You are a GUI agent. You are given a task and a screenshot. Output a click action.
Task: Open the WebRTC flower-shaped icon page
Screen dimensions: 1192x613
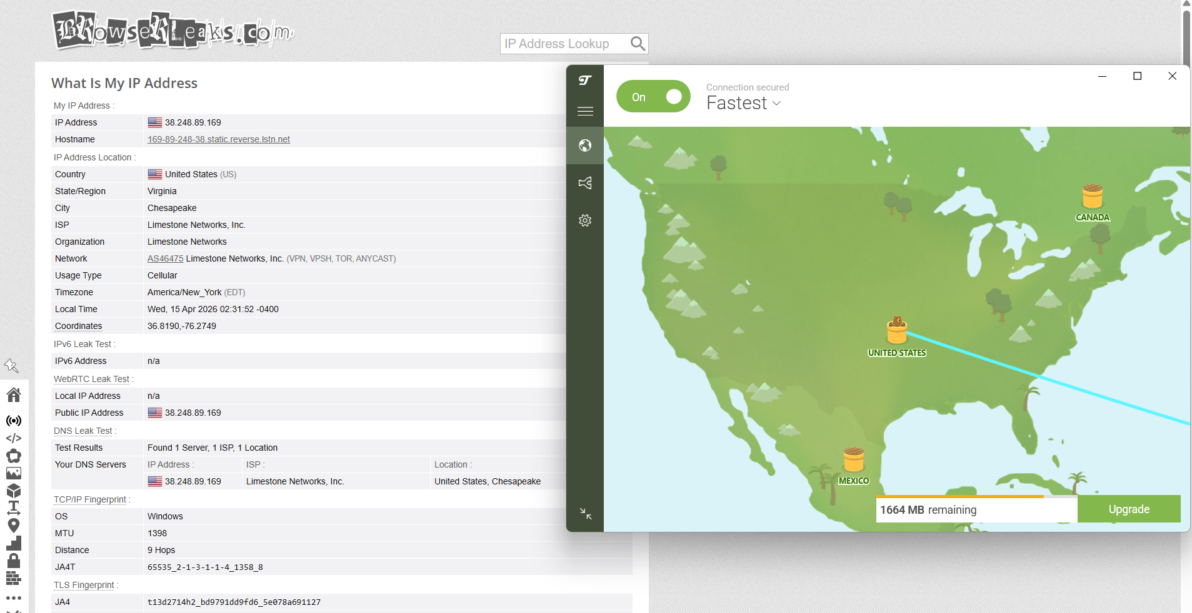(x=14, y=456)
